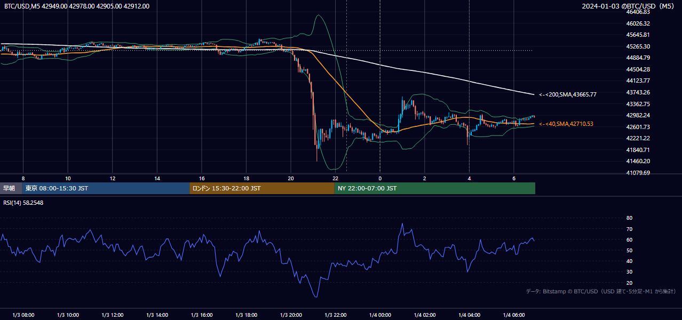Click price axis value 42601.73
Screen dimensions: 682x320
638,127
